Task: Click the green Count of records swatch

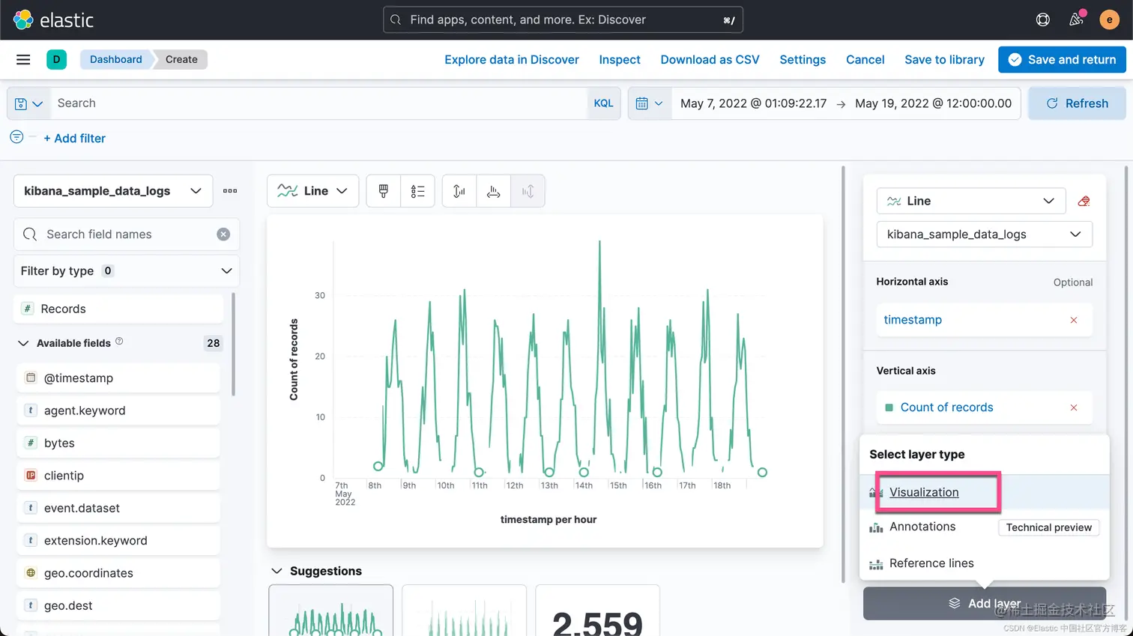Action: tap(889, 408)
